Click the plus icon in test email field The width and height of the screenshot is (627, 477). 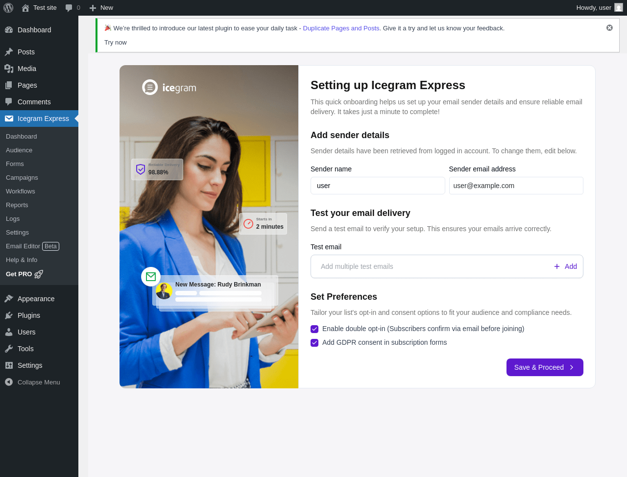(557, 266)
